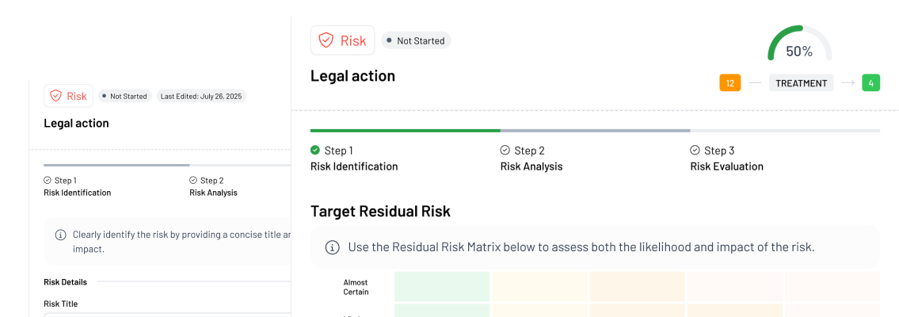
Task: Select Risk Analysis step in the back panel
Action: pos(213,193)
